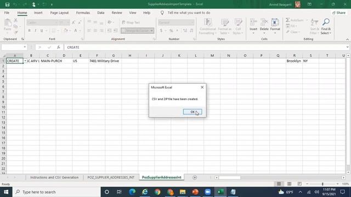
Task: Switch to Page Layout view icon
Action: [289, 184]
